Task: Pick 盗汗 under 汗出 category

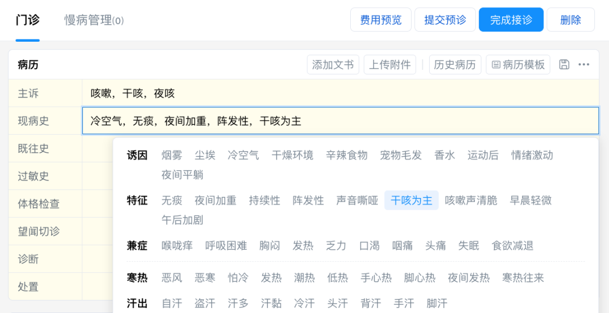Action: click(205, 303)
